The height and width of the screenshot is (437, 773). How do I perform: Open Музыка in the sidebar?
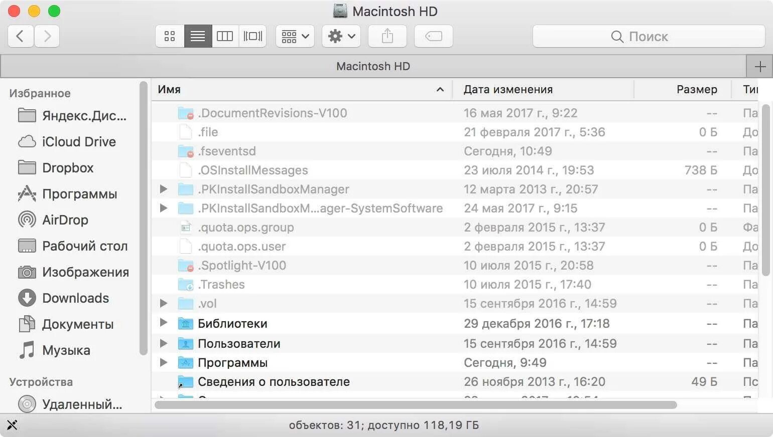54,350
